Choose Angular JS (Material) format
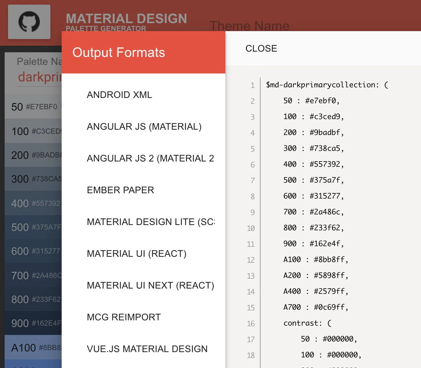421x368 pixels. tap(144, 126)
